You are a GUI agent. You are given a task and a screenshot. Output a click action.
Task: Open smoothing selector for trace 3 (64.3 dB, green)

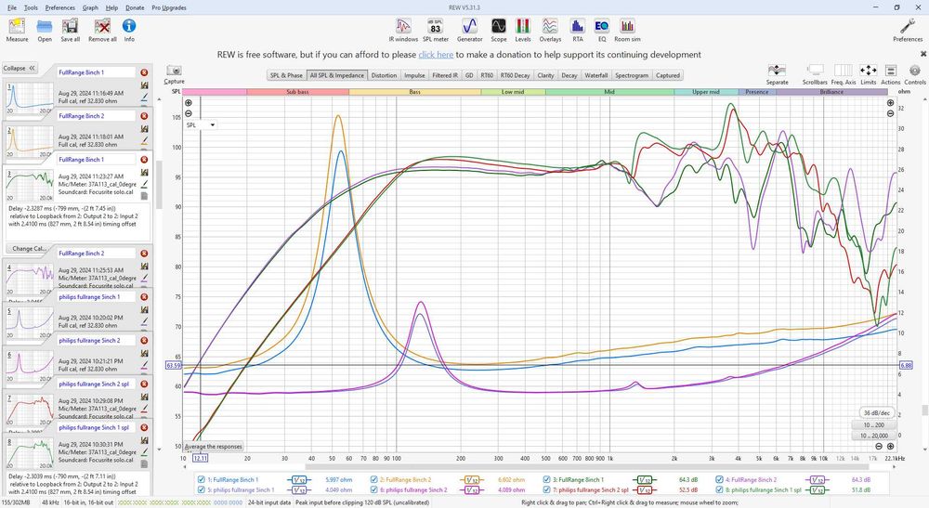pos(645,479)
